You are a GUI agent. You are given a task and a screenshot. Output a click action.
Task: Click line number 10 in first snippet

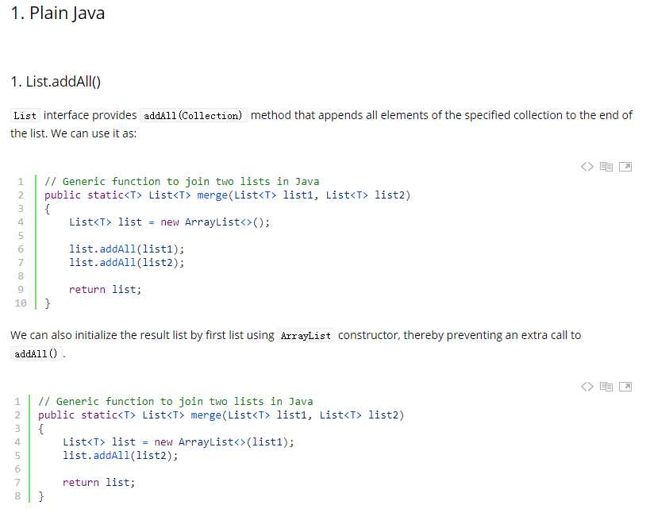[x=21, y=303]
